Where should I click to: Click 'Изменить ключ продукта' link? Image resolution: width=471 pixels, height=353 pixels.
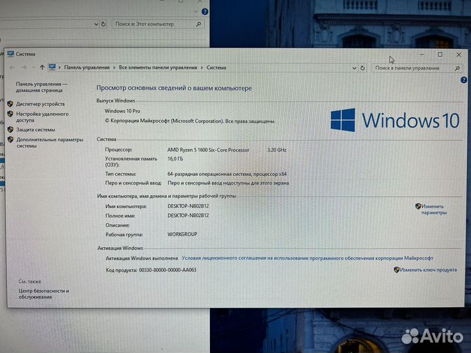coord(428,269)
